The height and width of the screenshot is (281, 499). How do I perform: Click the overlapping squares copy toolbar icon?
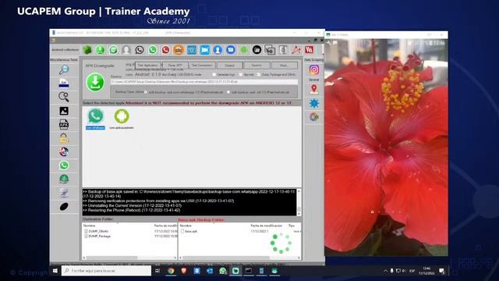click(x=270, y=50)
